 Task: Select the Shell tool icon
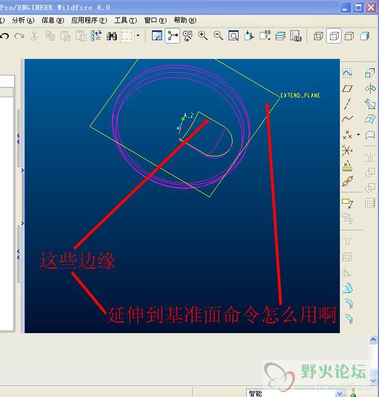click(348, 258)
